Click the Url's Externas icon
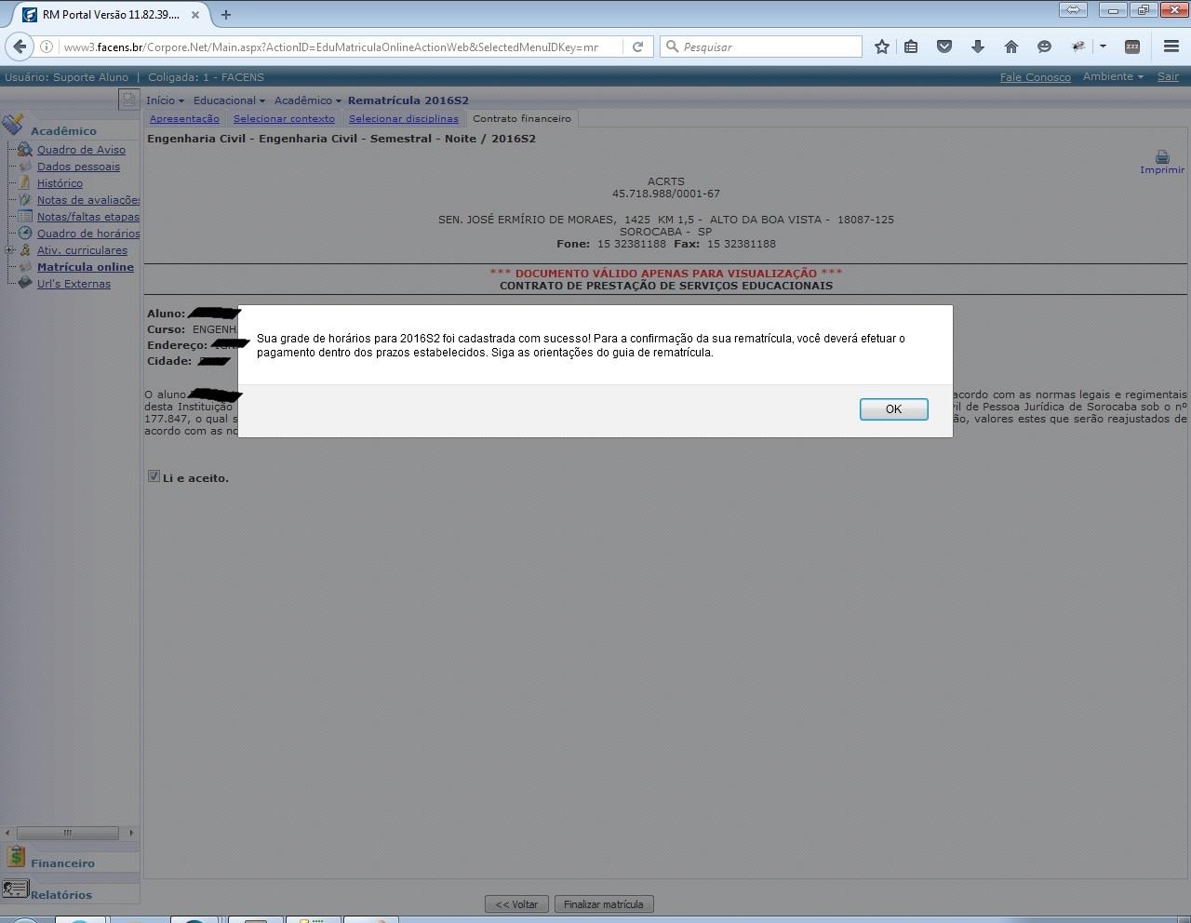The width and height of the screenshot is (1191, 923). (x=25, y=283)
